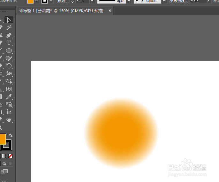Apply gradient mode below the color swatches
The height and width of the screenshot is (182, 219).
(x=4, y=156)
